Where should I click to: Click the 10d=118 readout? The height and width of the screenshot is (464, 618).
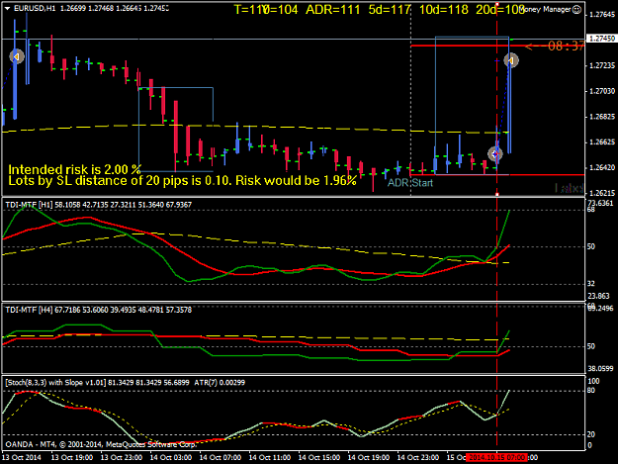(x=443, y=10)
